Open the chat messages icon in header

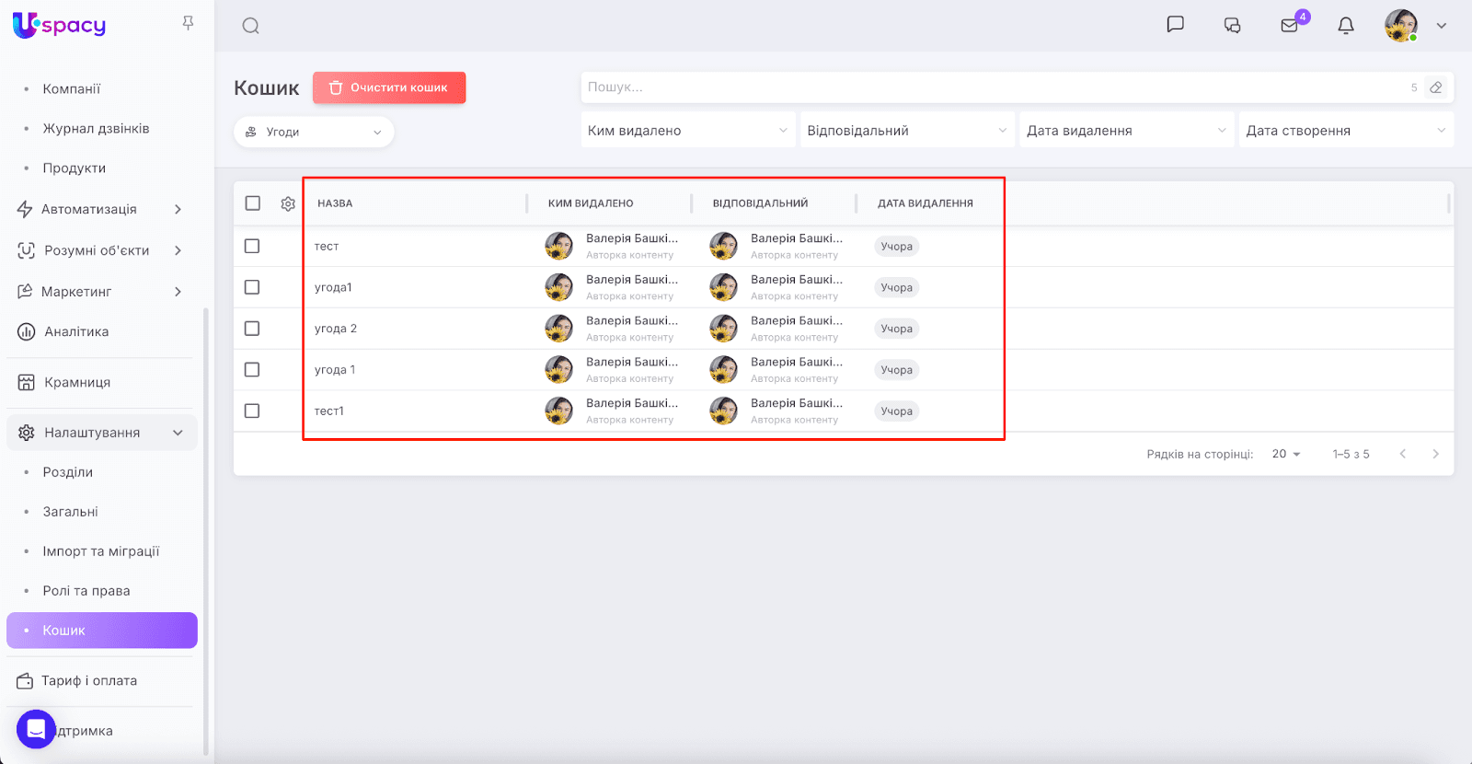[x=1175, y=25]
